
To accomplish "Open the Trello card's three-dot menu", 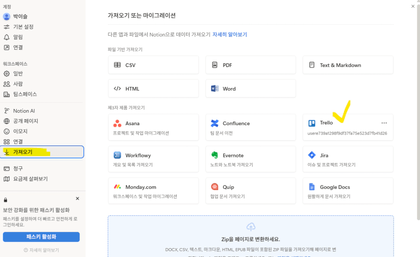I will click(384, 123).
